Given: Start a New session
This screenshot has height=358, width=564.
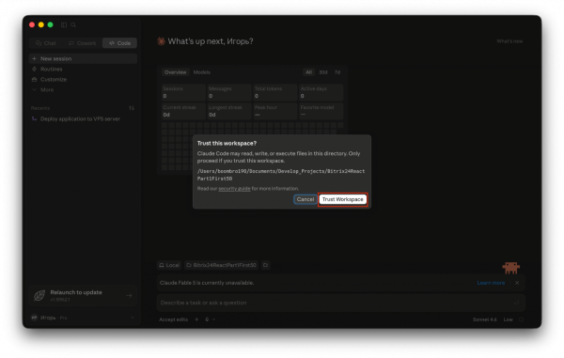Looking at the screenshot, I should click(83, 58).
